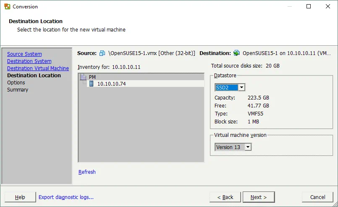Open the SSD2 datastore dropdown

click(x=241, y=87)
